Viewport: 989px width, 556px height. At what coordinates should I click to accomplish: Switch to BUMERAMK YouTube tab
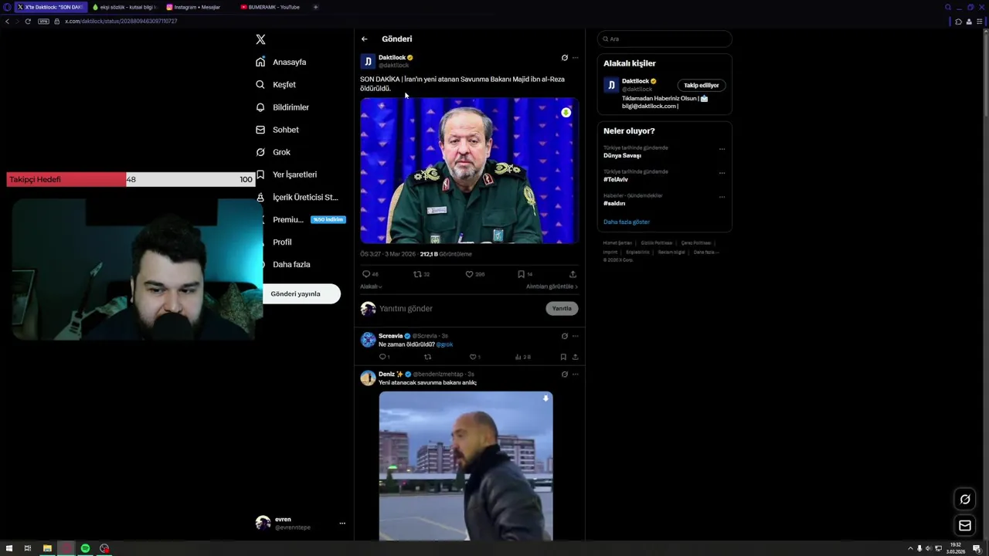click(x=272, y=7)
